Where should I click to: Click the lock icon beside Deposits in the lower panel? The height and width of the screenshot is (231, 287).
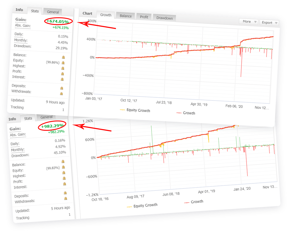pos(65,193)
